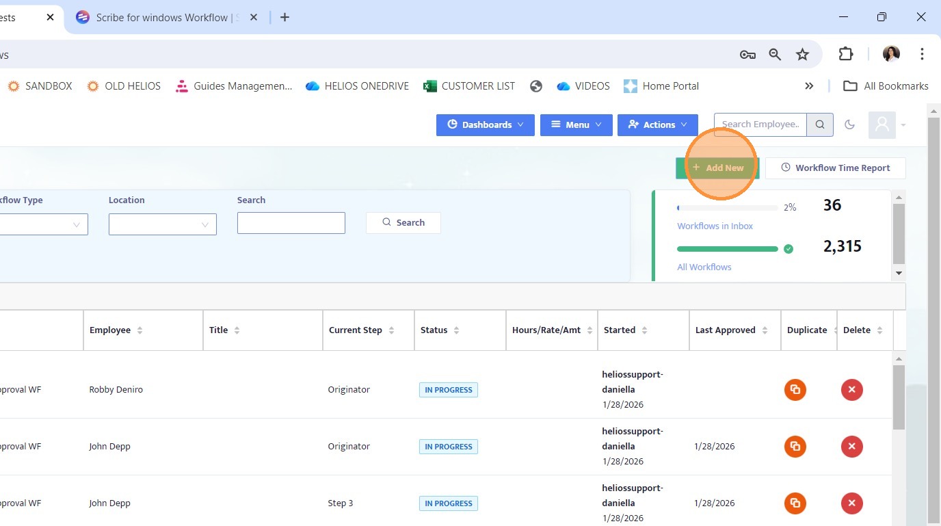Screen dimensions: 941x526
Task: Focus the Search Employee field
Action: [x=760, y=124]
